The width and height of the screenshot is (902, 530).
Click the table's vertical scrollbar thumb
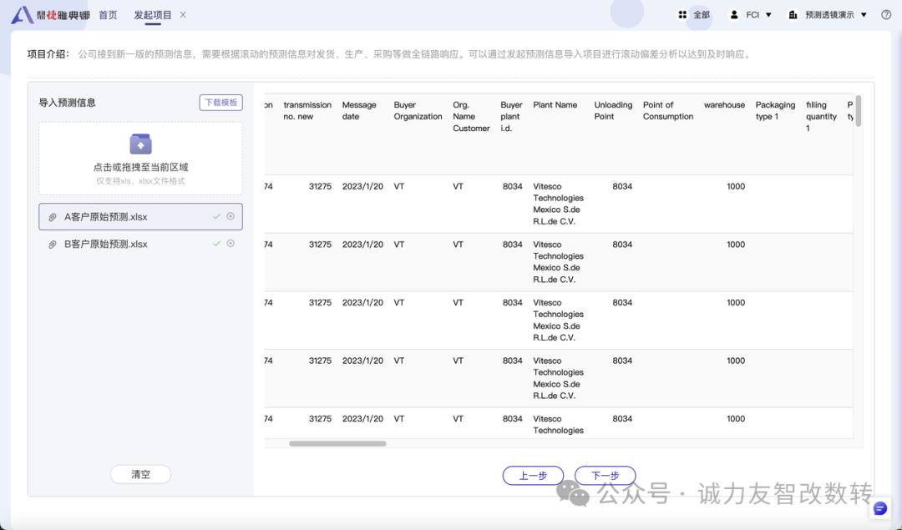point(859,111)
